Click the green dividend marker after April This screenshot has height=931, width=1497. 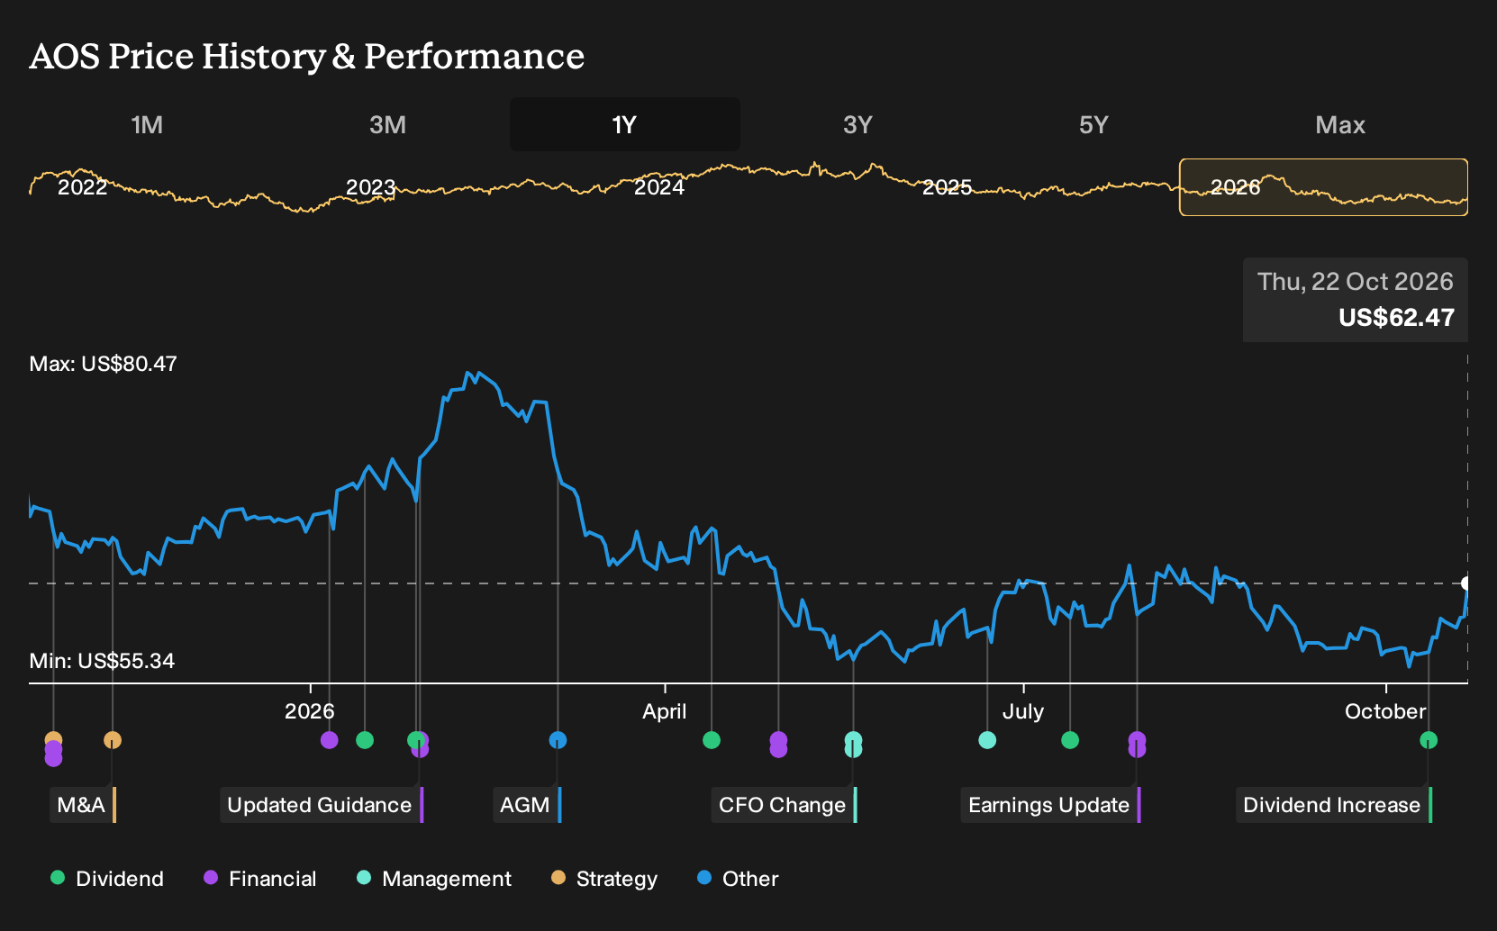[x=712, y=740]
